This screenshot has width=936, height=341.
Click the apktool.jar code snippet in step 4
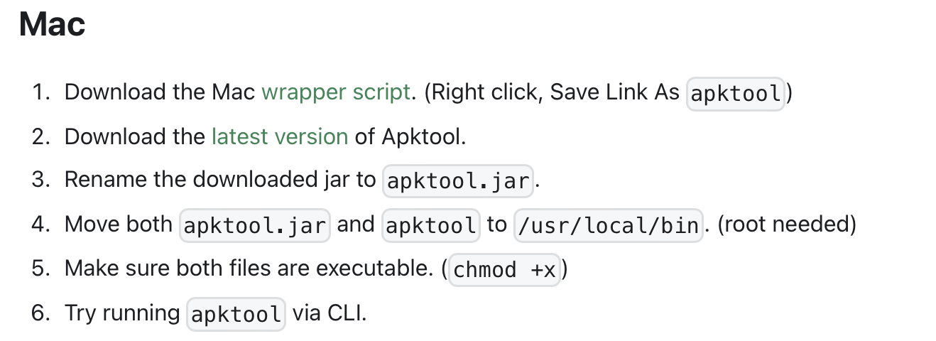255,225
